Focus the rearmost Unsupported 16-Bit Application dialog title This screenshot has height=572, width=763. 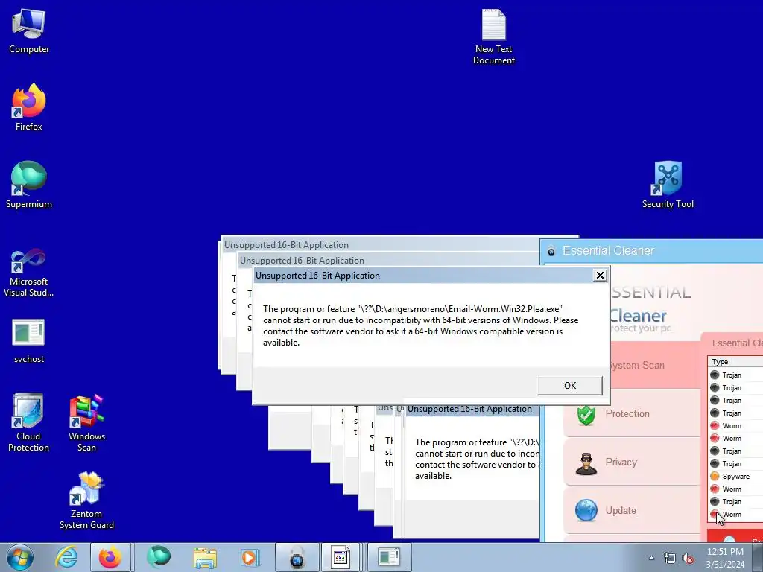[x=286, y=245]
